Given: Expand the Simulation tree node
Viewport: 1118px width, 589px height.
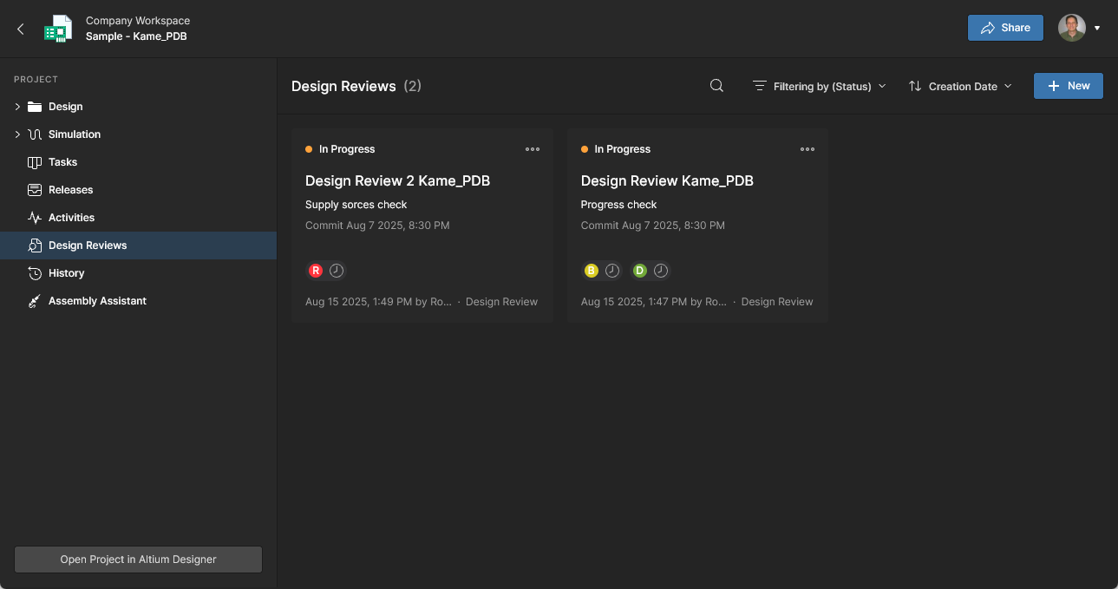Looking at the screenshot, I should [17, 134].
